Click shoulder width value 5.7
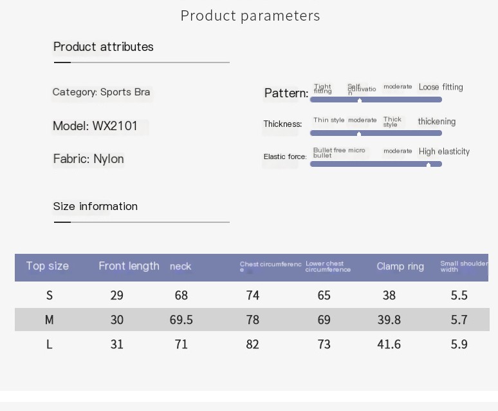This screenshot has height=411, width=498. pos(459,320)
